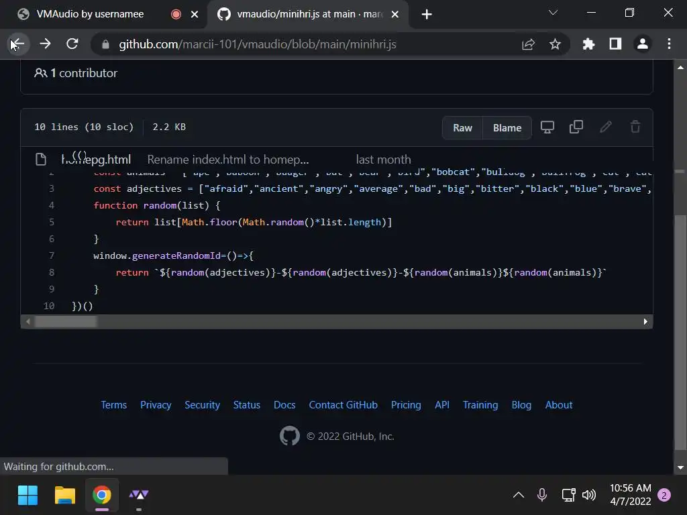Open volume control in tray
The width and height of the screenshot is (687, 515).
click(589, 495)
